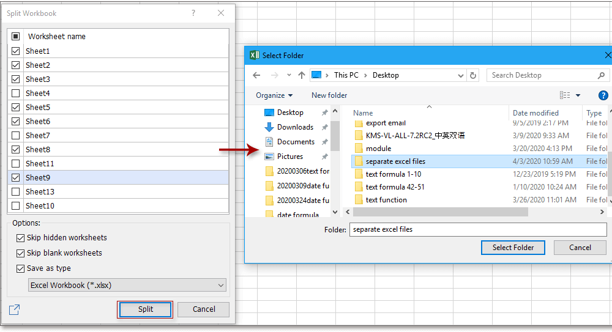Screen dimensions: 612x332
Task: Expand the chevron after This PC
Action: coord(365,75)
